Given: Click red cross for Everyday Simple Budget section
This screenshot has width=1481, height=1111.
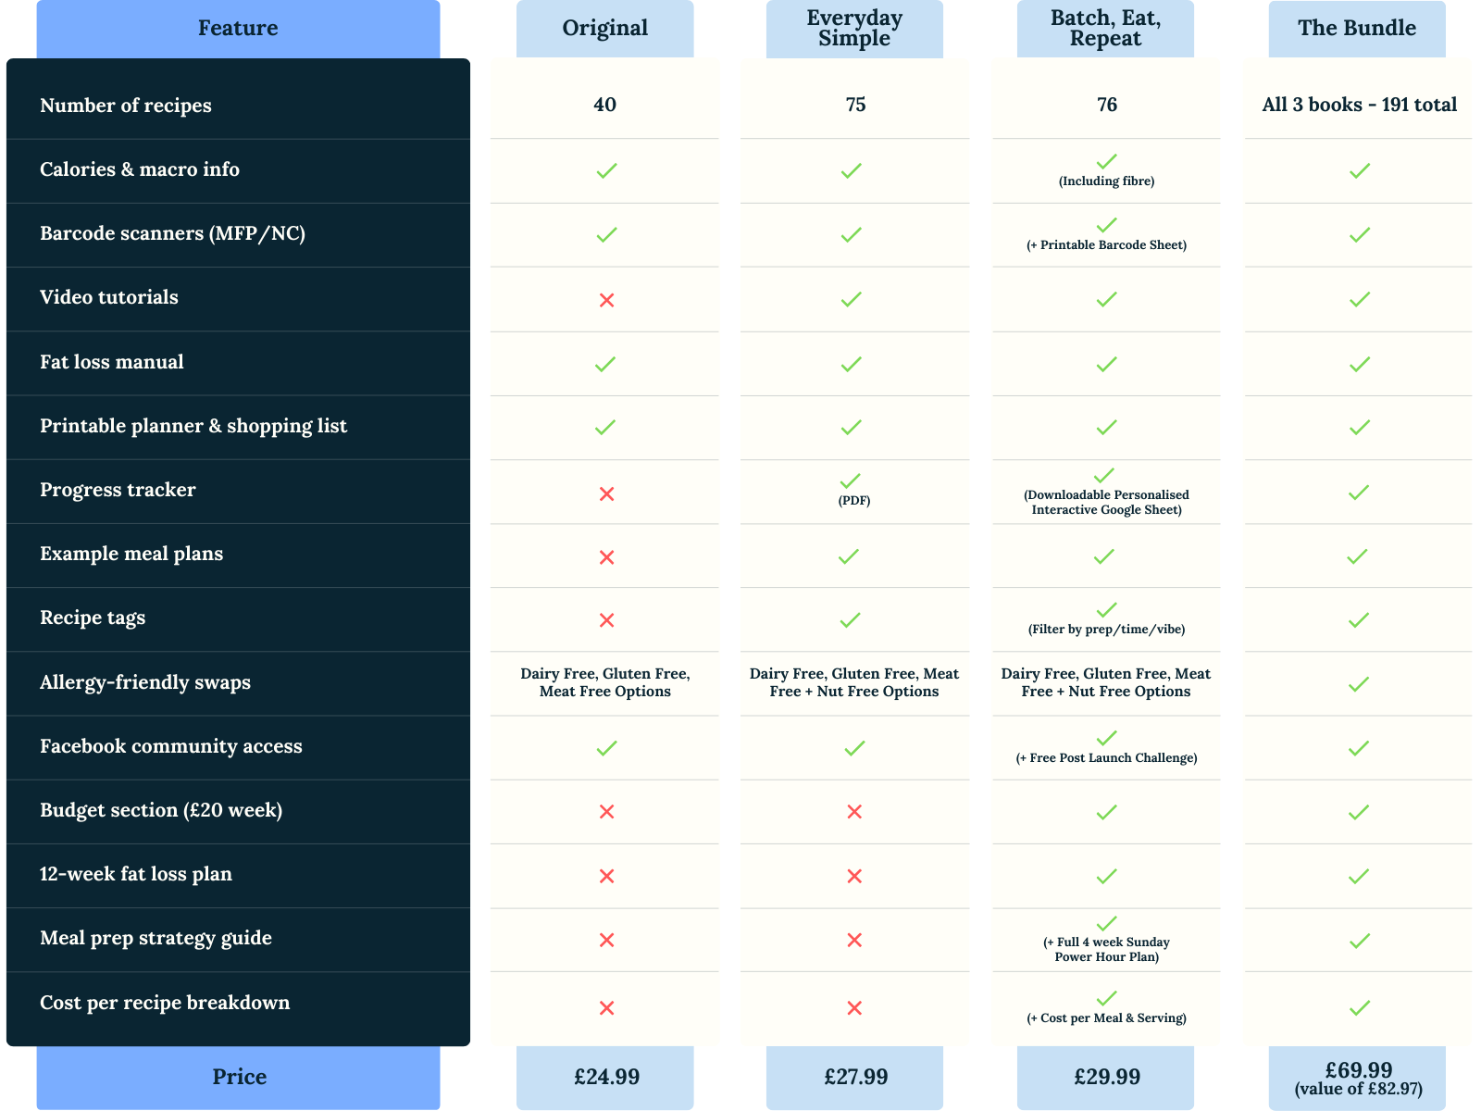Looking at the screenshot, I should [854, 812].
